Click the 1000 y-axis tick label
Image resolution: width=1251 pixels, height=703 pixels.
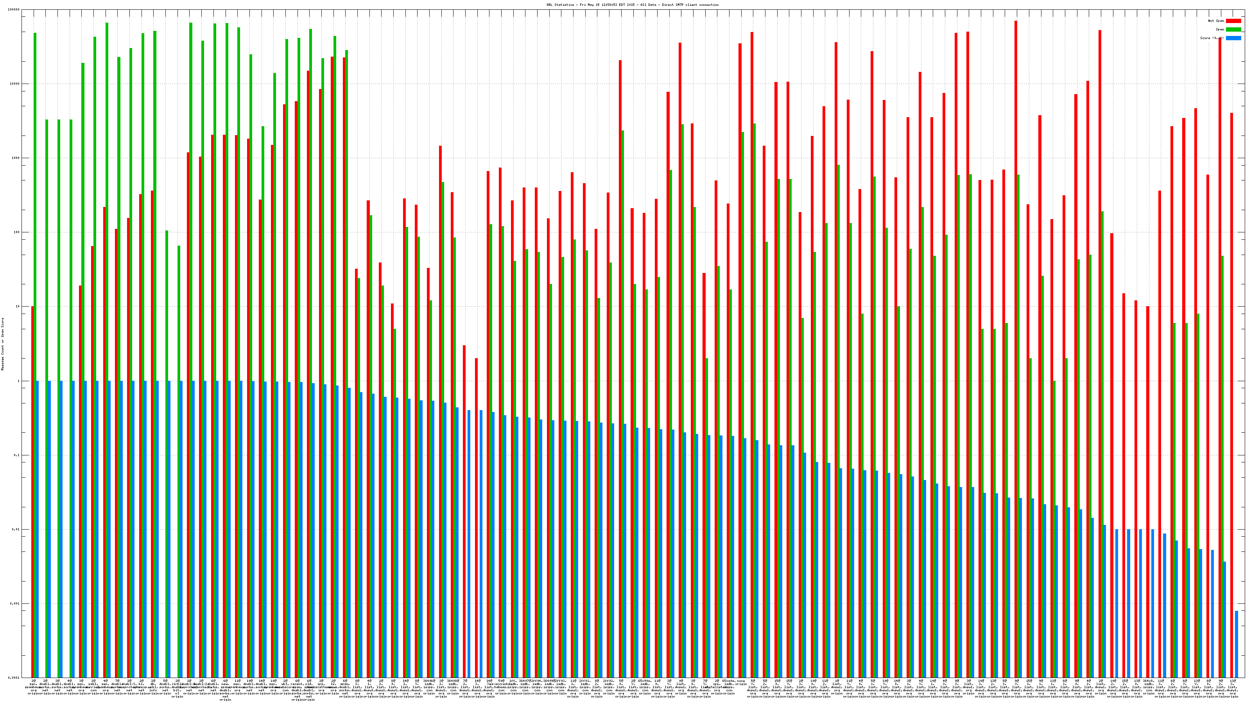coord(16,158)
